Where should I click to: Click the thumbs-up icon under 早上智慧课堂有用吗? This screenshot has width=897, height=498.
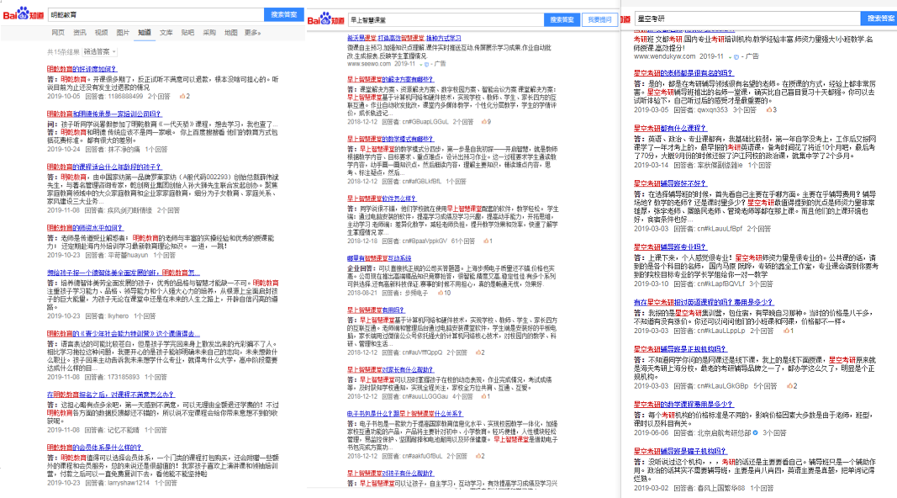pyautogui.click(x=478, y=352)
